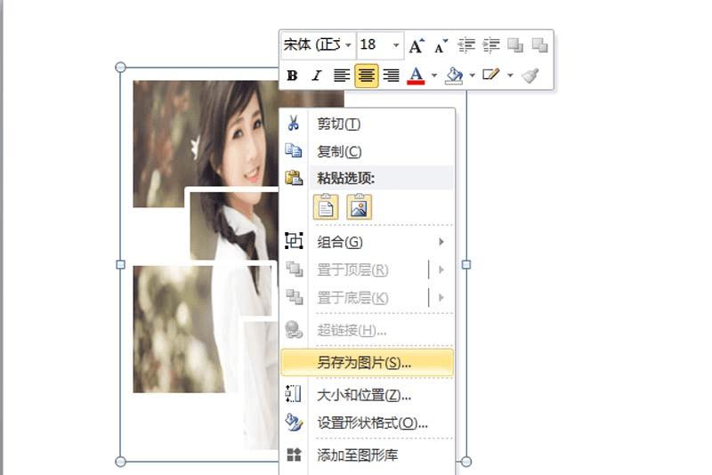Click the paste clipboard icon beside 粘贴选项
The height and width of the screenshot is (475, 712).
pyautogui.click(x=294, y=177)
